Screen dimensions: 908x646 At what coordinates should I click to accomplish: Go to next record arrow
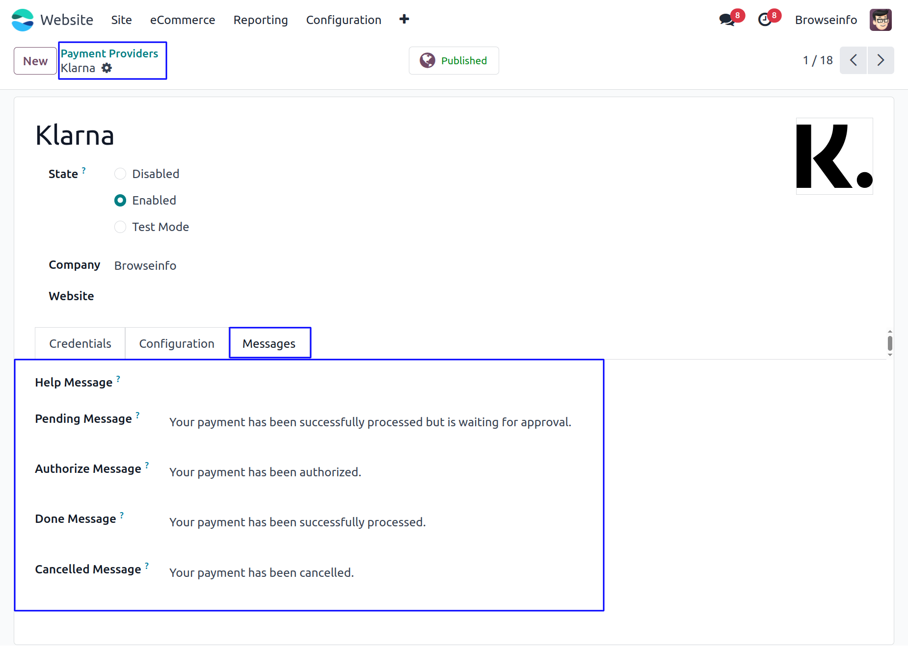coord(881,60)
